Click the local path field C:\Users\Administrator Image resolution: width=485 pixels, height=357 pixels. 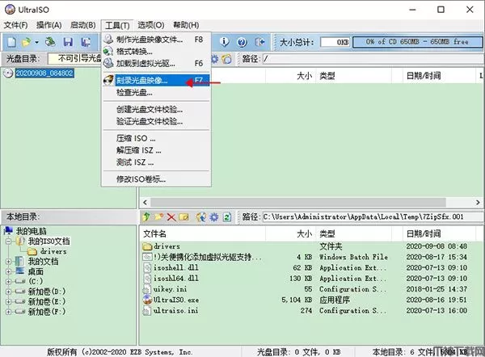(373, 217)
